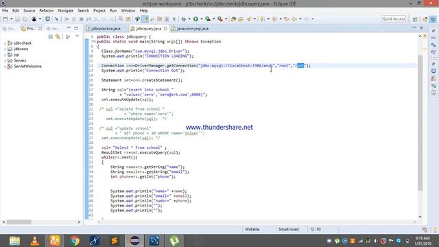Image resolution: width=439 pixels, height=247 pixels.
Task: Click the Open Perspective icon
Action: (x=415, y=19)
